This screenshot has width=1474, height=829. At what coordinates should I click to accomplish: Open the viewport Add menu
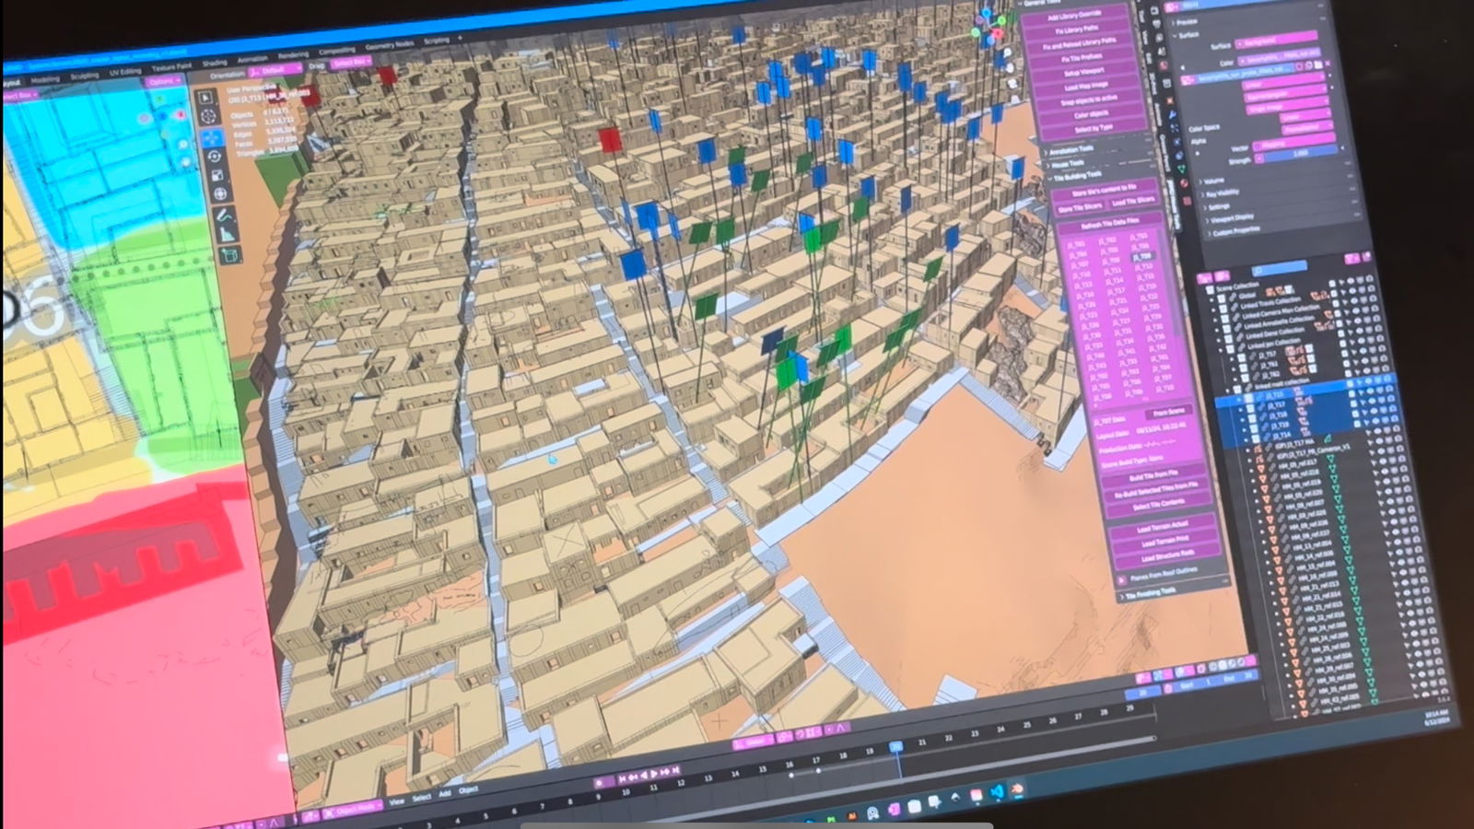445,793
